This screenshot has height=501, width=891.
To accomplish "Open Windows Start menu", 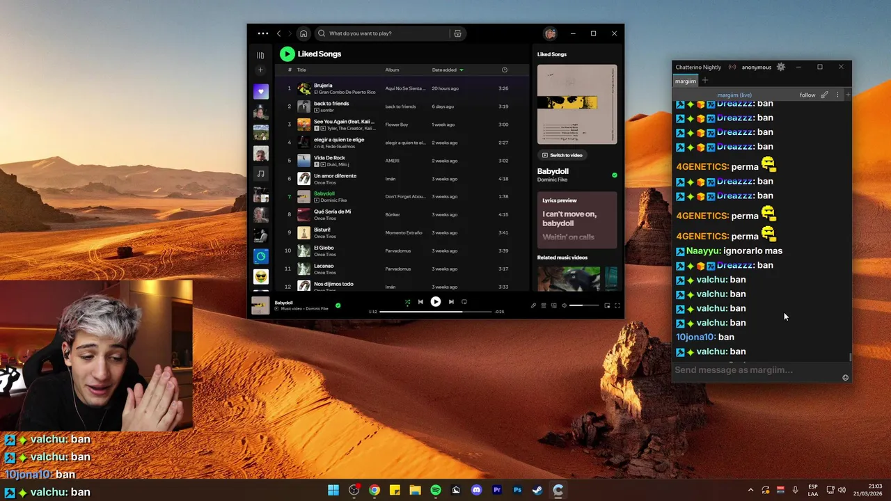I will [x=333, y=490].
